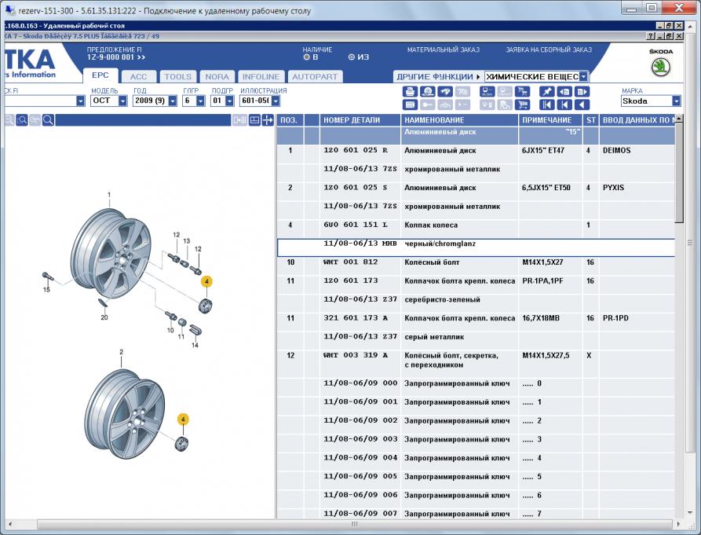This screenshot has width=701, height=535.
Task: Click the cart with list icon
Action: [x=522, y=92]
